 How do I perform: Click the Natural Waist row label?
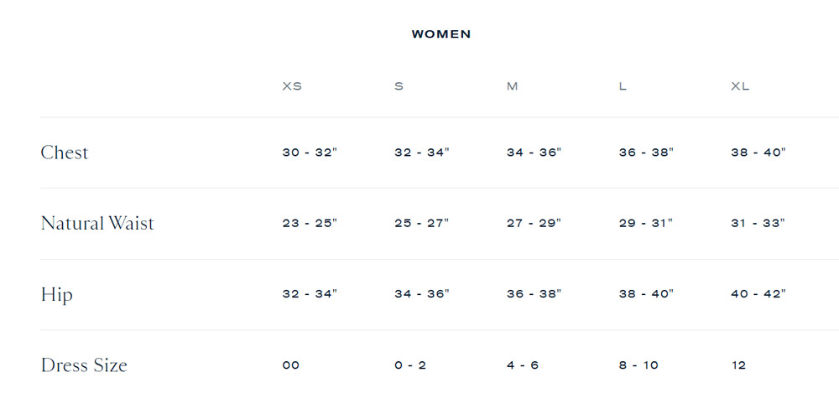[97, 224]
